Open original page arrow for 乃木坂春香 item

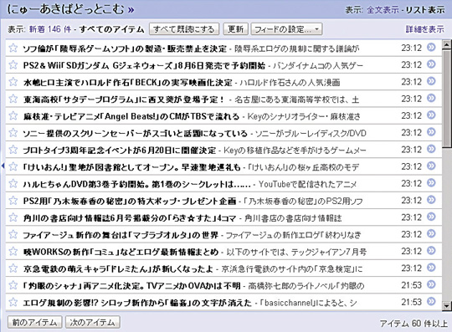click(x=431, y=200)
